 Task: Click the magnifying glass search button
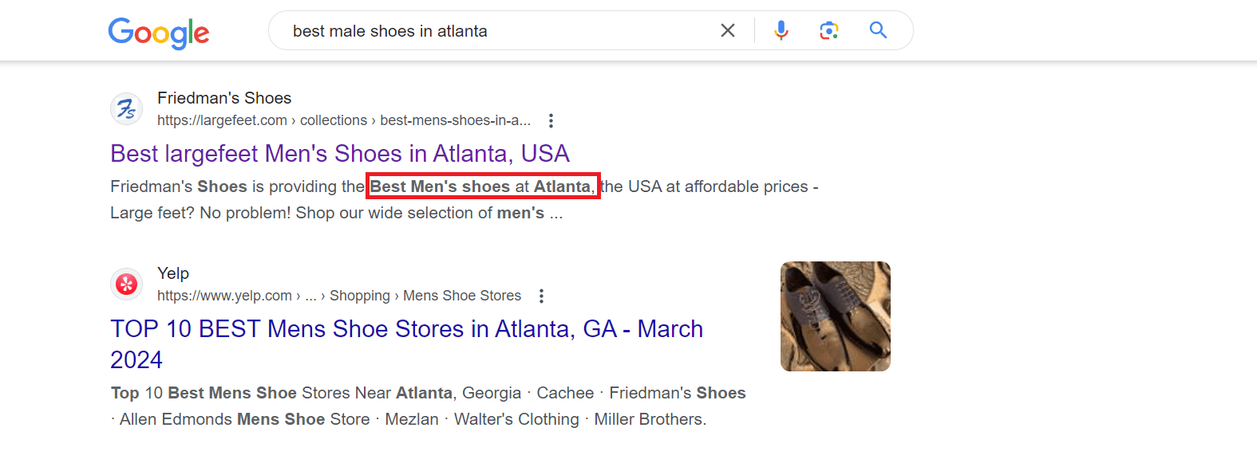point(878,30)
